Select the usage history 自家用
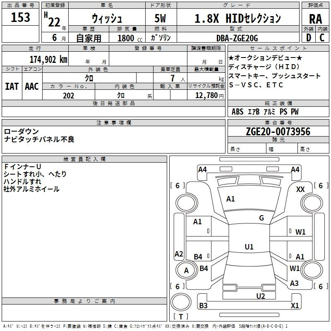The height and width of the screenshot is (331, 331). [x=89, y=38]
